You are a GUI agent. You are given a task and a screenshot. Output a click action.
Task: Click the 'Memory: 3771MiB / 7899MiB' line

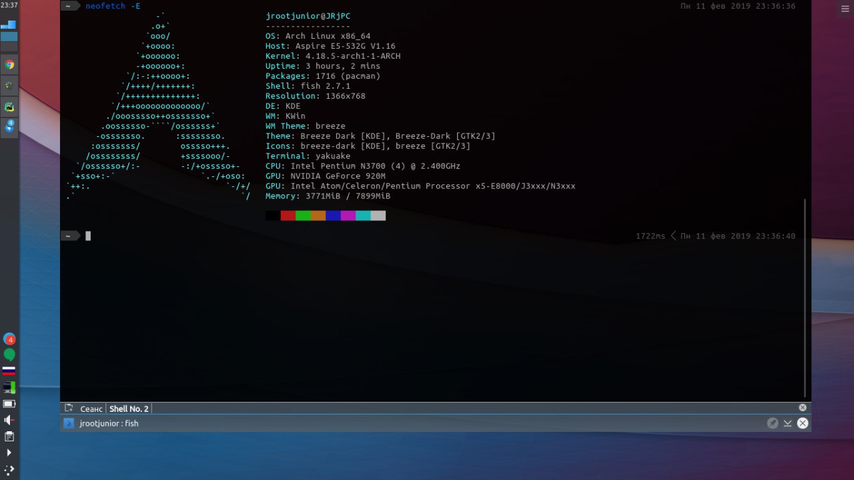tap(328, 196)
